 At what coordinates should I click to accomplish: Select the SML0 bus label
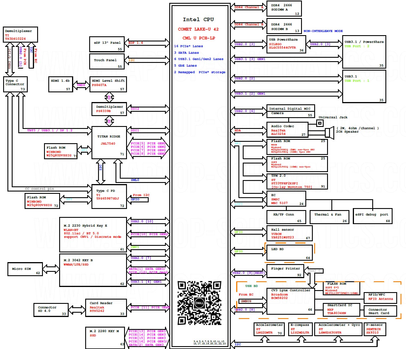[135, 180]
